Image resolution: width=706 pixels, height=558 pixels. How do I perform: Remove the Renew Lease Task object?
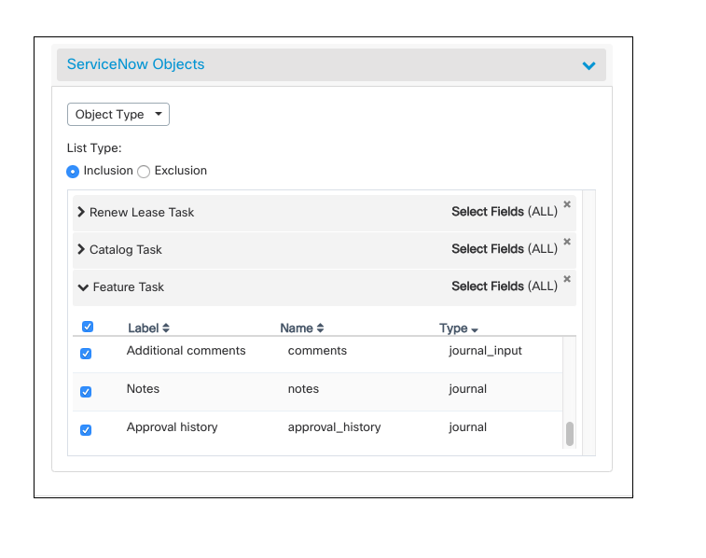point(567,204)
